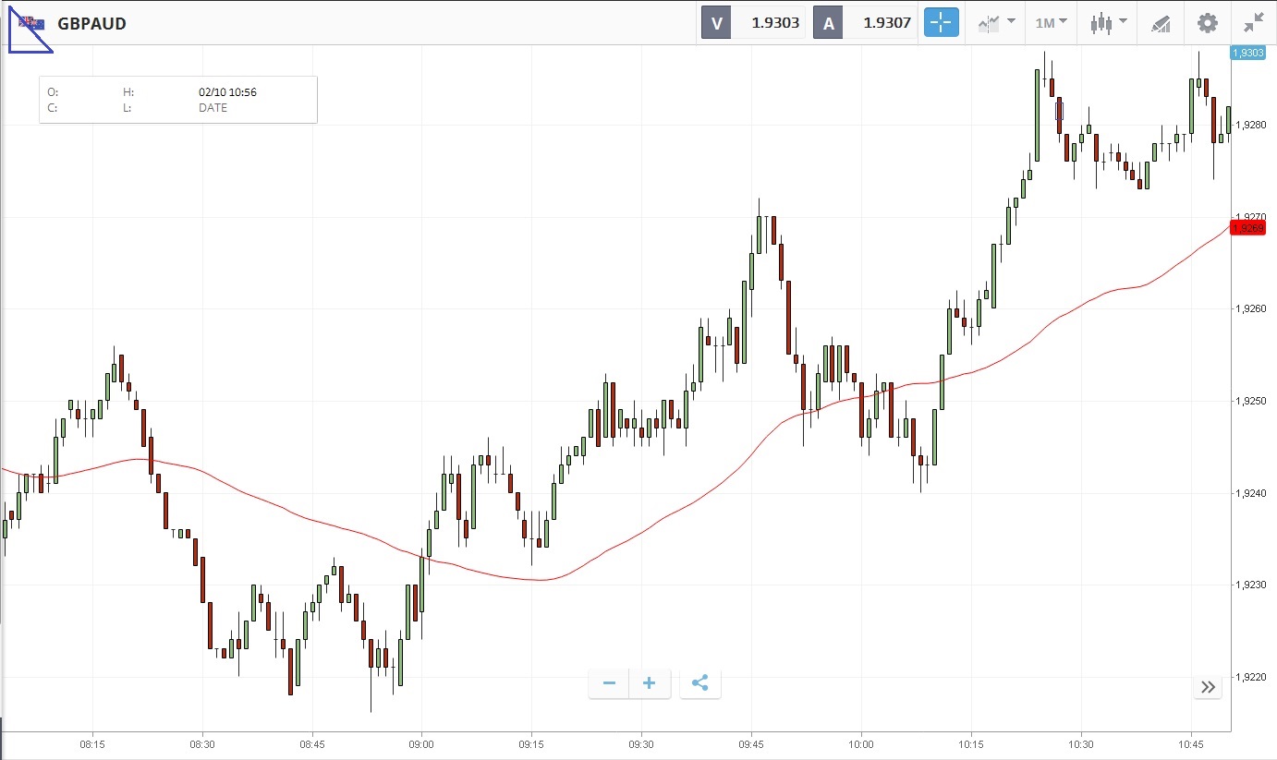
Task: Click the blue triangle drawing on the chart
Action: pos(20,37)
